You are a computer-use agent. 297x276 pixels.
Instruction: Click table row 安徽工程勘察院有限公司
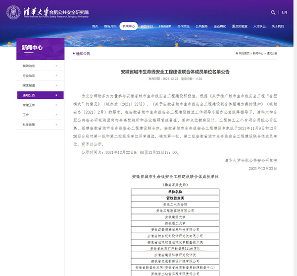click(175, 211)
